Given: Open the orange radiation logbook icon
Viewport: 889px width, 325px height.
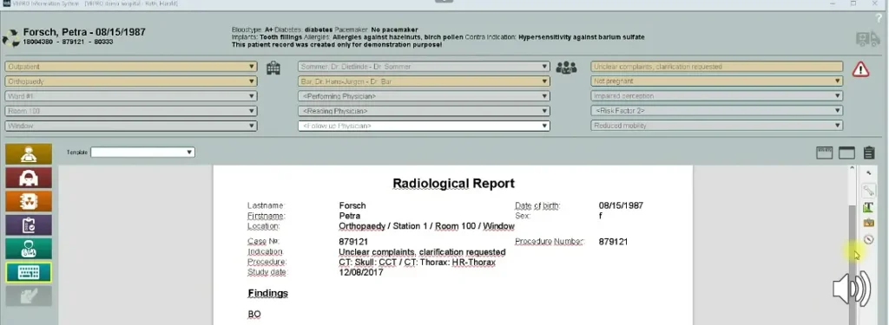Looking at the screenshot, I should coord(29,202).
